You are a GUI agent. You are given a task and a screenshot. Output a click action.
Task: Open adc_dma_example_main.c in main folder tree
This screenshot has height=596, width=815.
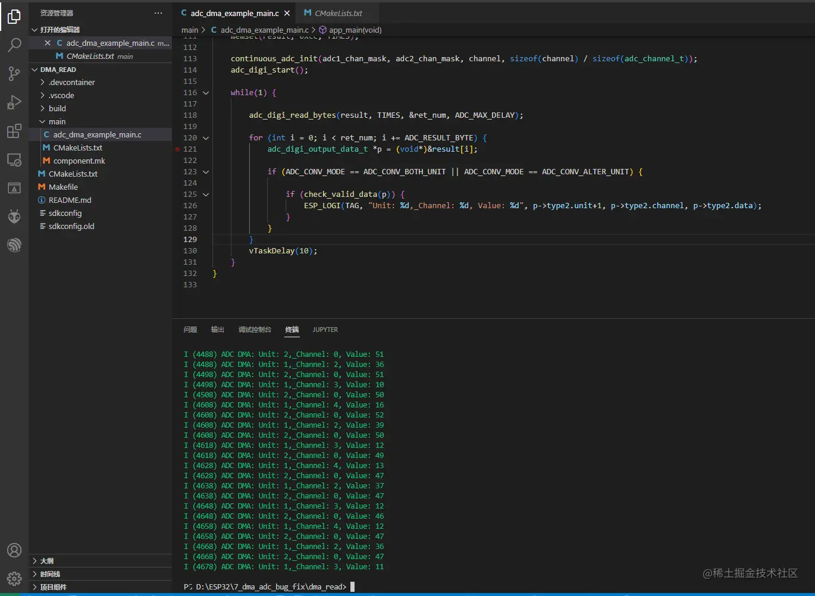pos(101,134)
